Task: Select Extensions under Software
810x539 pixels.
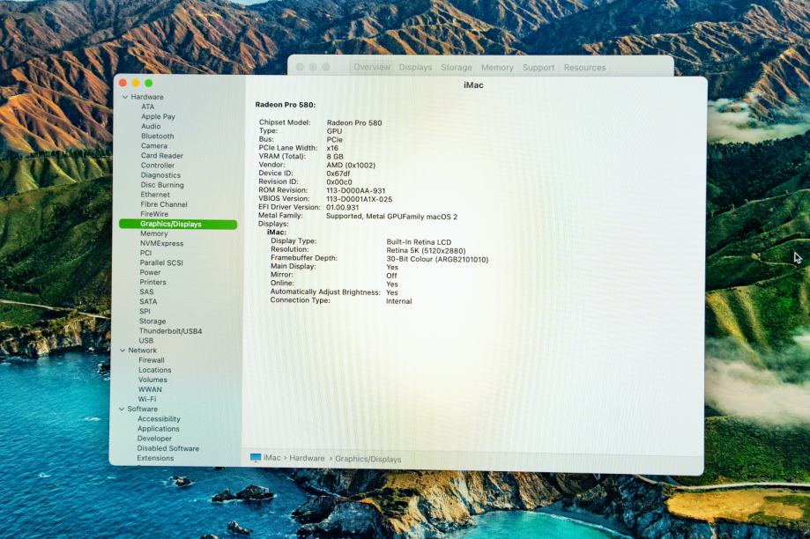Action: coord(155,459)
